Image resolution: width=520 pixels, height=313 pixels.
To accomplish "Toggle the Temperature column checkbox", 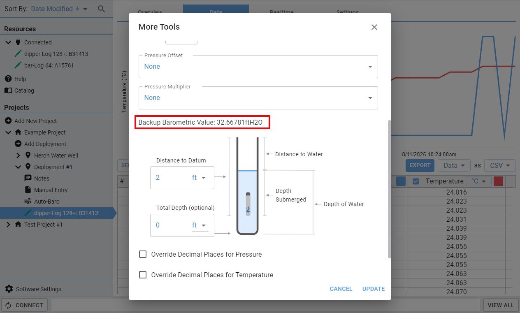I will coord(416,181).
